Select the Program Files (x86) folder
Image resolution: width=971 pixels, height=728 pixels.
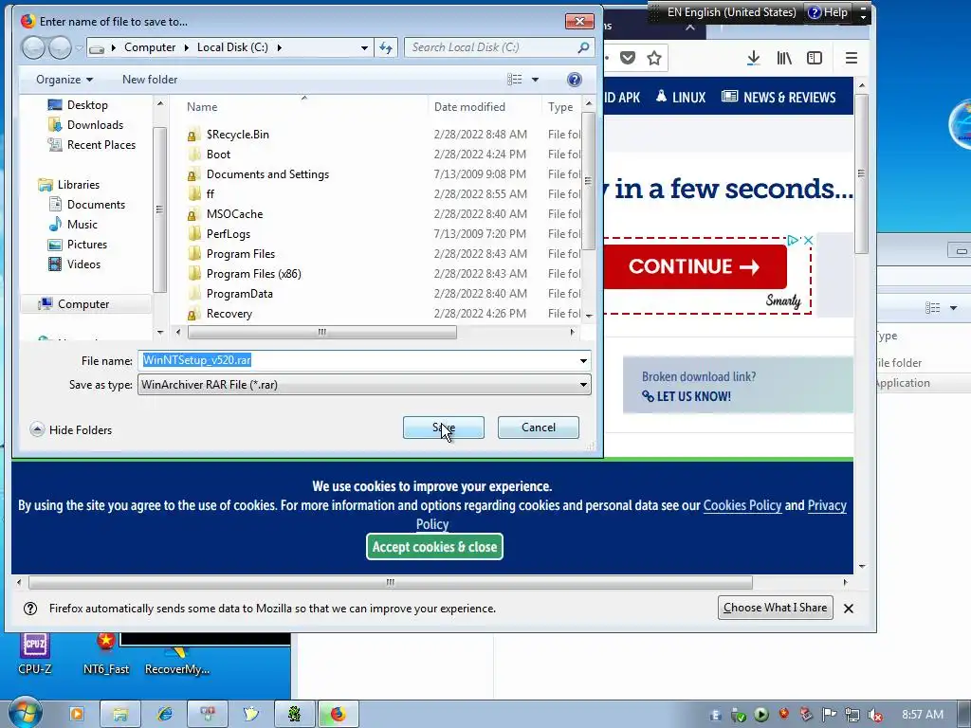pos(253,274)
